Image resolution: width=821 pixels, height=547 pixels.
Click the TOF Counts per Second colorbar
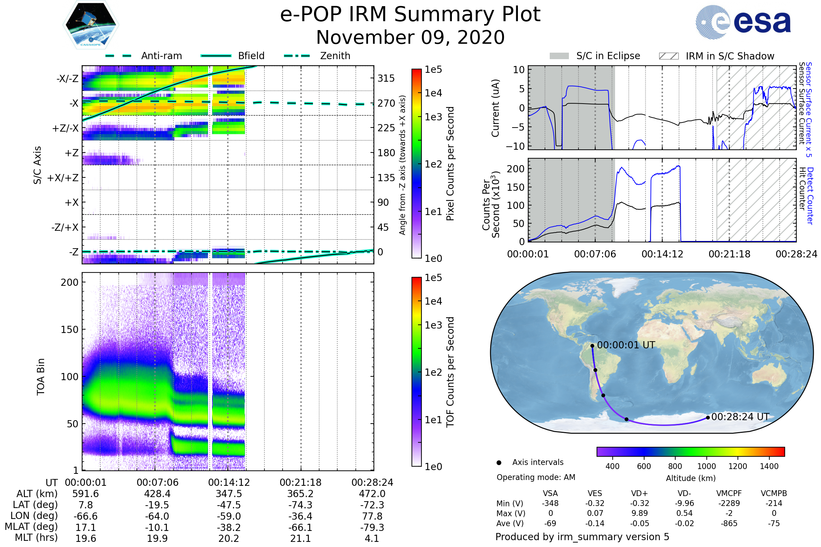tap(416, 372)
